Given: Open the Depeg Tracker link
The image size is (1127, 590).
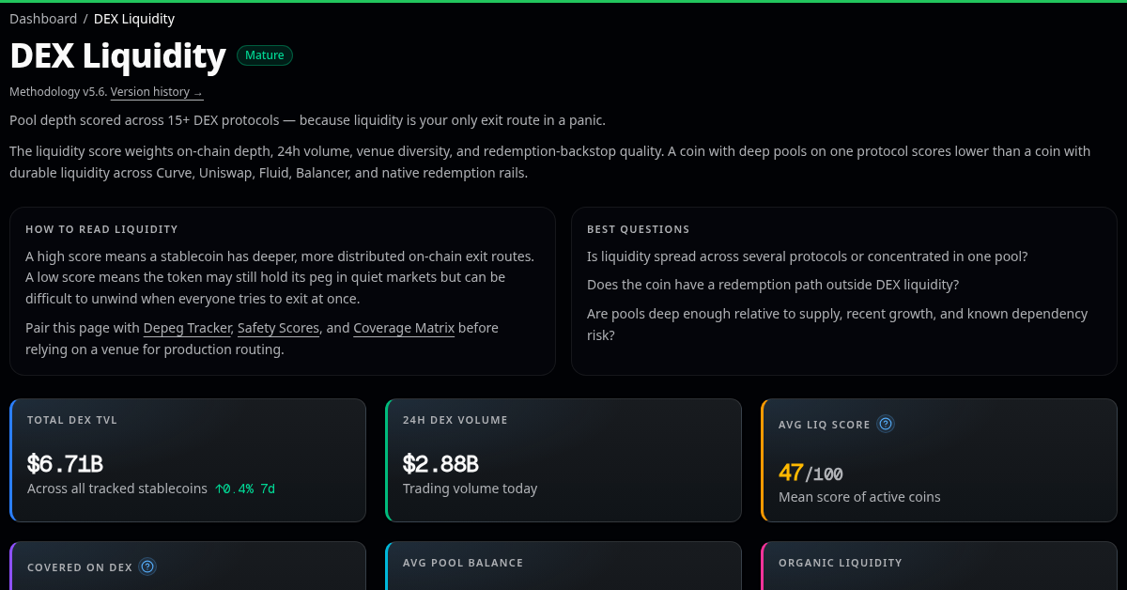Looking at the screenshot, I should tap(187, 328).
